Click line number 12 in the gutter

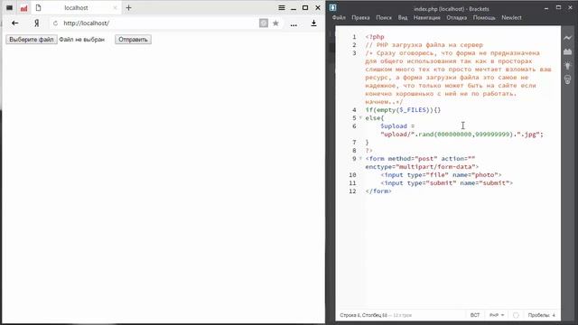coord(352,190)
